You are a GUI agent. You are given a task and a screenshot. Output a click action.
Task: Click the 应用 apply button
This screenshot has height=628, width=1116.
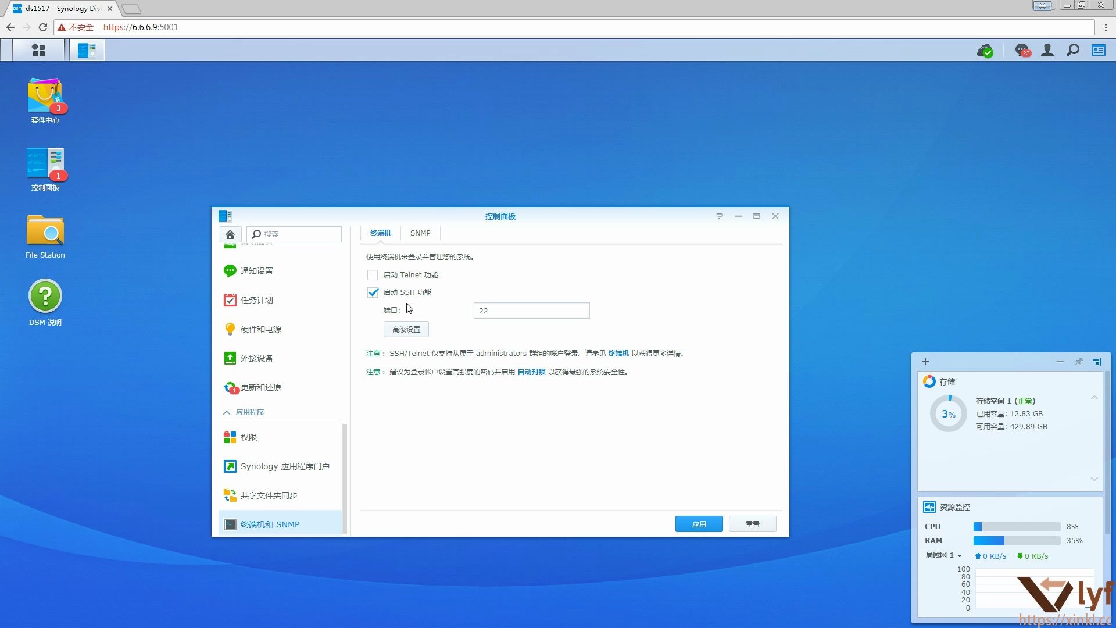tap(699, 524)
